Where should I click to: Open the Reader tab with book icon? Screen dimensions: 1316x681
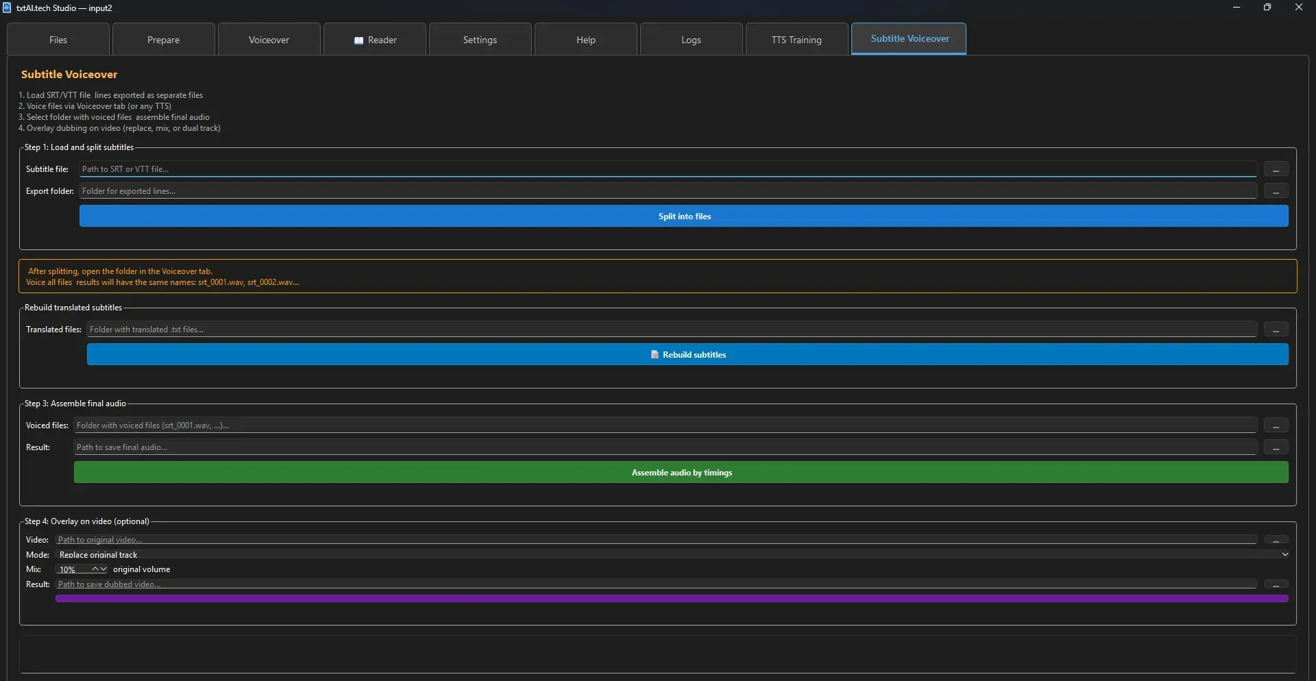point(375,40)
